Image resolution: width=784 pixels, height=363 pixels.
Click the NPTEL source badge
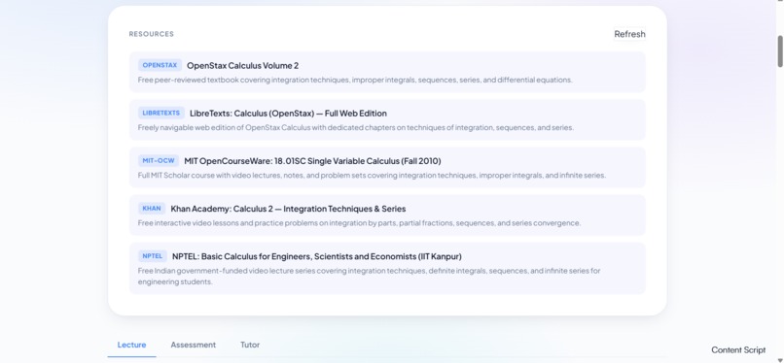153,256
